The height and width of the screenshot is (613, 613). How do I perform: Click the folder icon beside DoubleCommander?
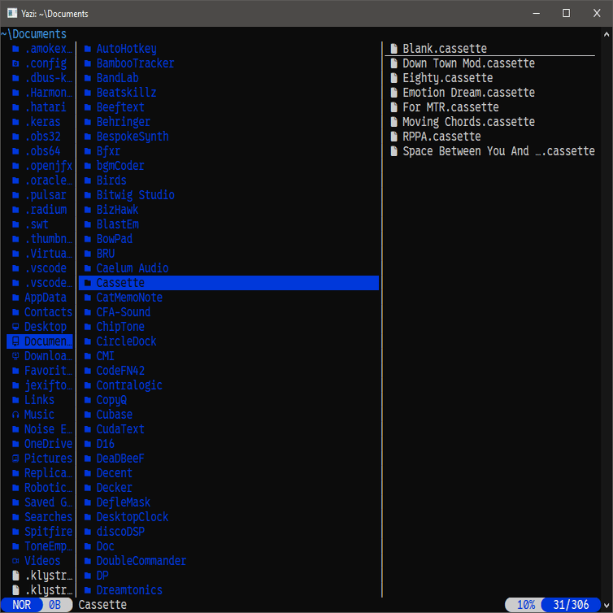click(88, 561)
